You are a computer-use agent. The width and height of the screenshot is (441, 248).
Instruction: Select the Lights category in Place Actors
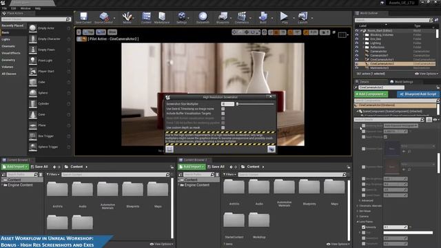coord(6,39)
